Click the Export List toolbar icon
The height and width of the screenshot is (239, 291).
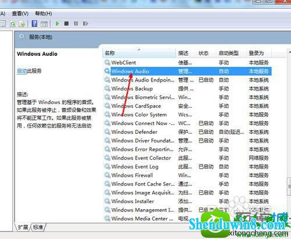pyautogui.click(x=22, y=24)
